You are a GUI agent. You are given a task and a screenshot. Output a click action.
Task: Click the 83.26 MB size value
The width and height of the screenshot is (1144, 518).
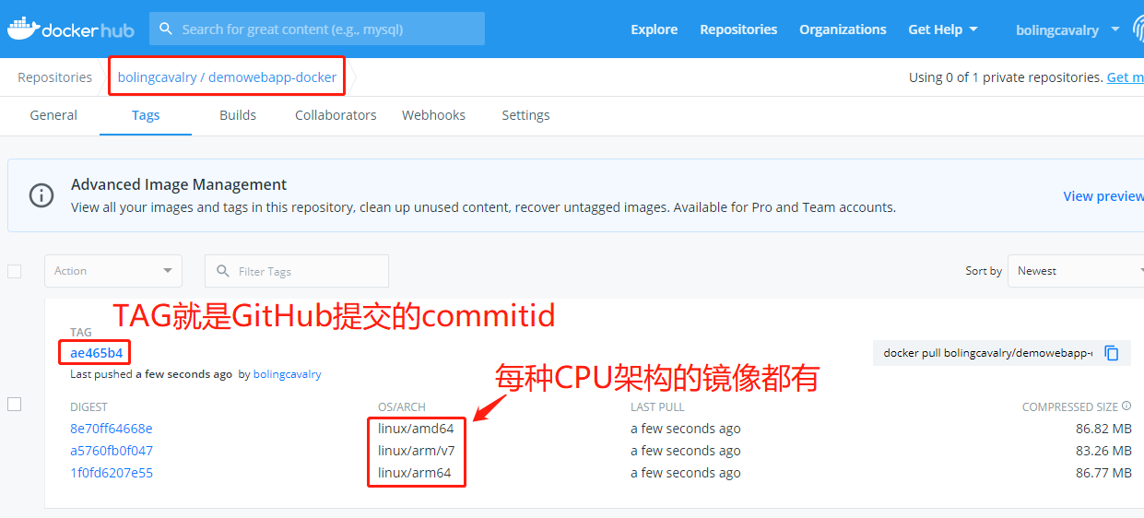pyautogui.click(x=1103, y=451)
